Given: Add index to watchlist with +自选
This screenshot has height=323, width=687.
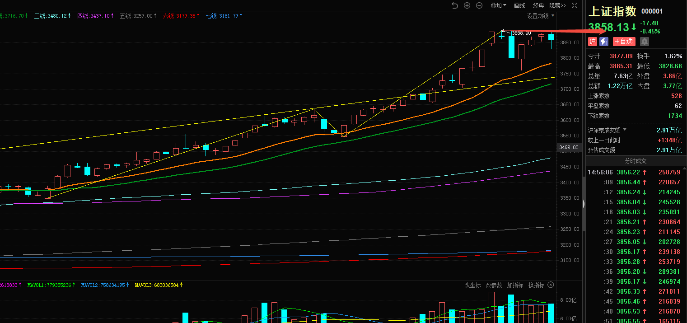Looking at the screenshot, I should (624, 42).
